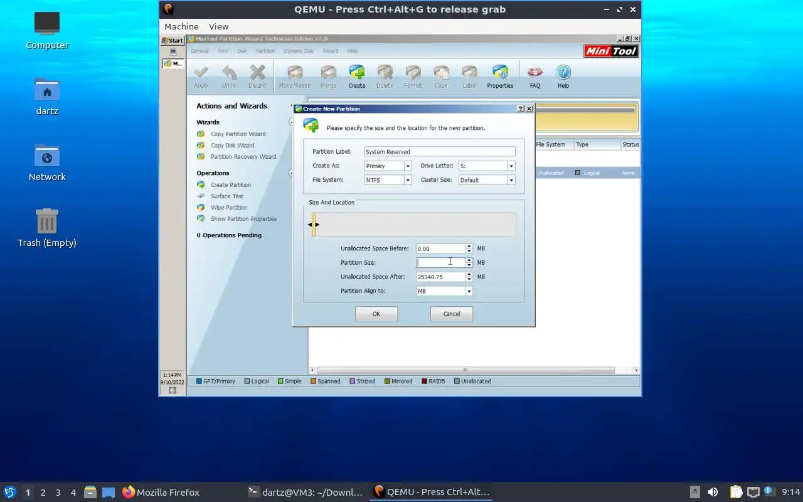The width and height of the screenshot is (803, 502).
Task: Click the MiniTool logo
Action: (611, 51)
